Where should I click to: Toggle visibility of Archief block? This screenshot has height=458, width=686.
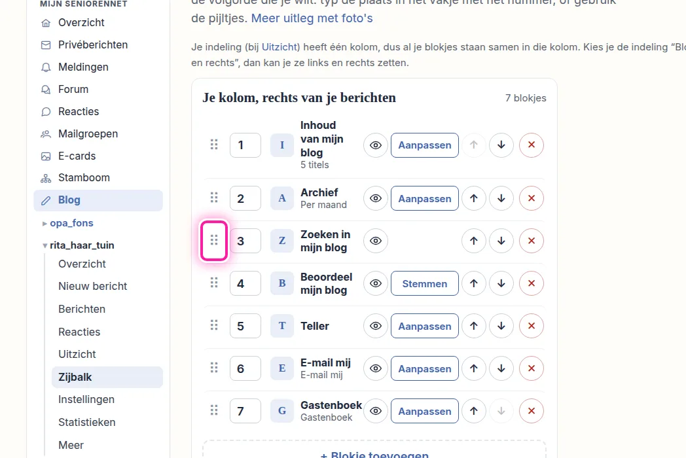point(376,198)
